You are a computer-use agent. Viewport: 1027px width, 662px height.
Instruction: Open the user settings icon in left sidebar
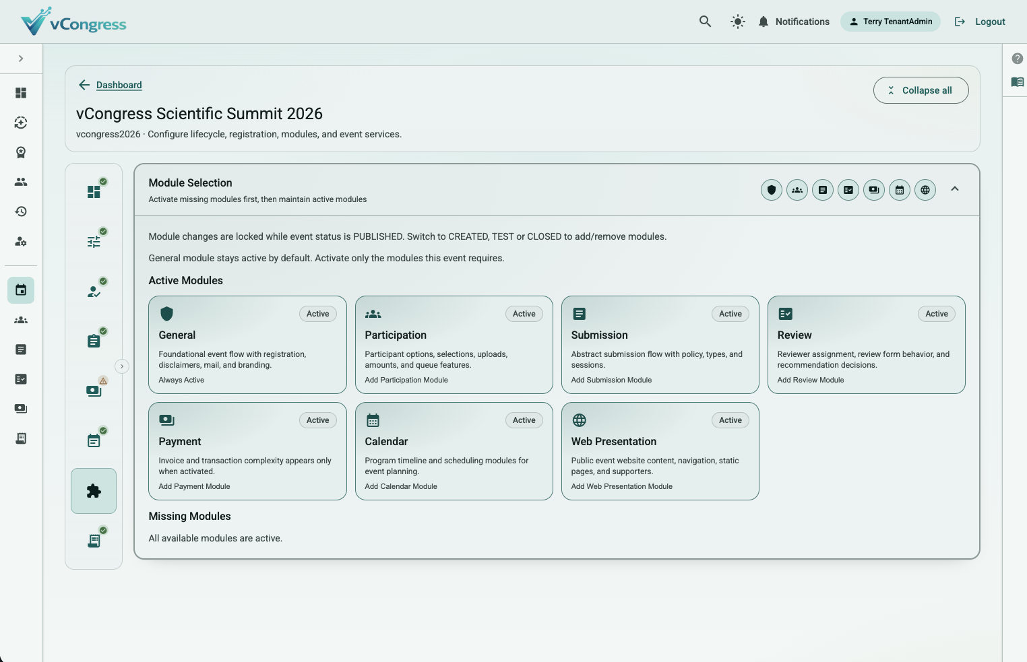(x=21, y=241)
